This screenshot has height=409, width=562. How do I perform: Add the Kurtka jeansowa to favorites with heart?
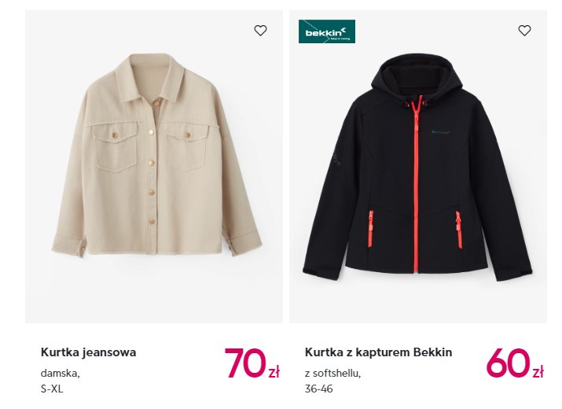pyautogui.click(x=260, y=31)
